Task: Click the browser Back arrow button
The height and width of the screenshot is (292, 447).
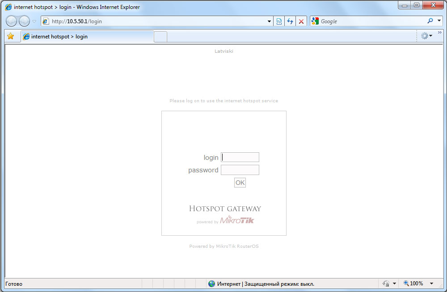Action: [x=11, y=21]
